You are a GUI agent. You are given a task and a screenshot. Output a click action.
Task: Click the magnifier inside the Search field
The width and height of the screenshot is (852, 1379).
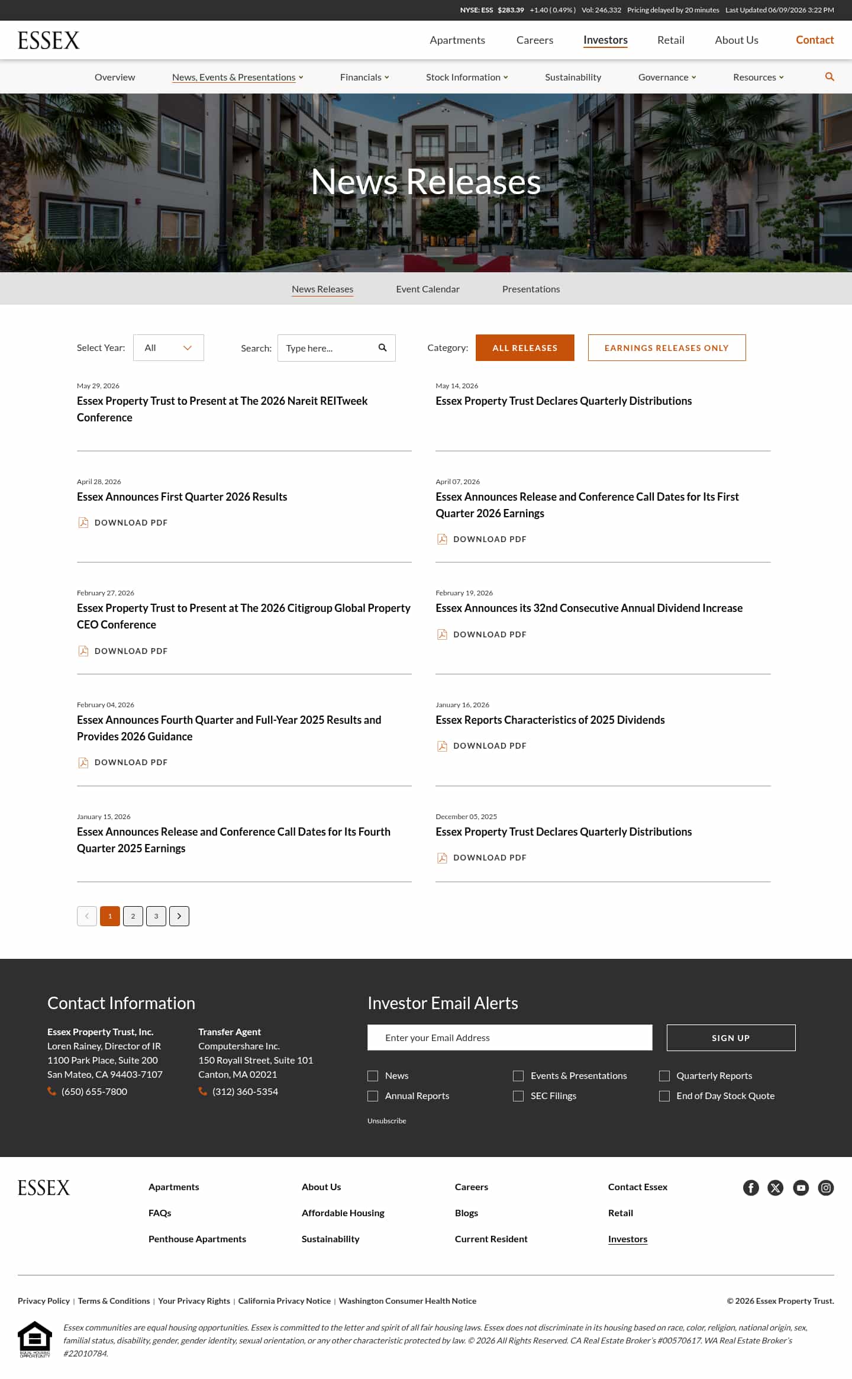[x=382, y=348]
